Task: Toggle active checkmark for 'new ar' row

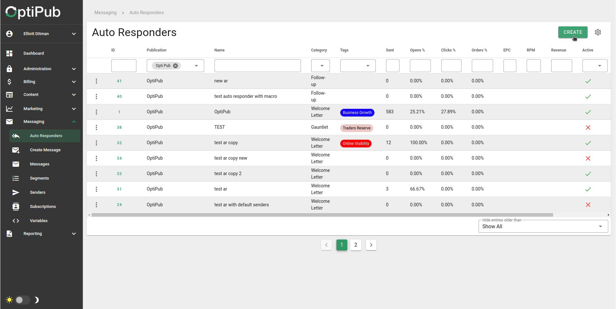Action: pos(588,81)
